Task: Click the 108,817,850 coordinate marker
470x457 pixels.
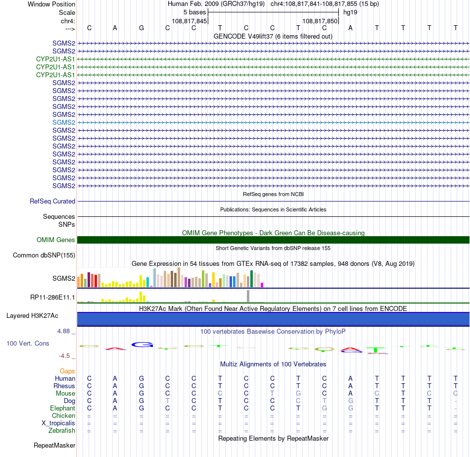Action: click(320, 21)
